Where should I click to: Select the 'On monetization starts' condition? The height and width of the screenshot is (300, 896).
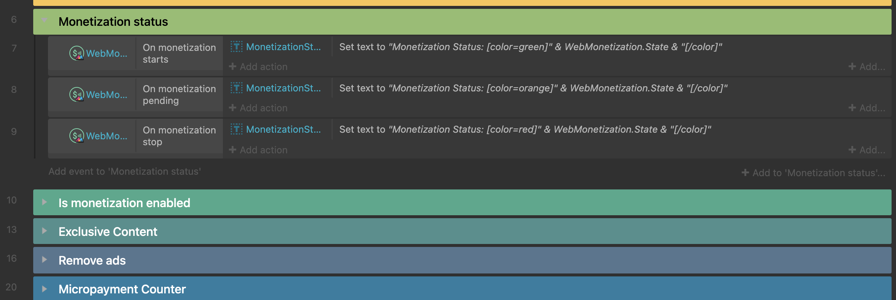[179, 53]
